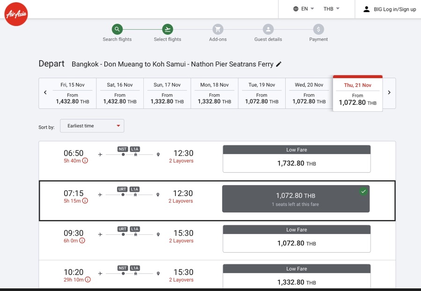Select the Mon, 18 Nov date tab
The width and height of the screenshot is (421, 291).
[x=214, y=93]
